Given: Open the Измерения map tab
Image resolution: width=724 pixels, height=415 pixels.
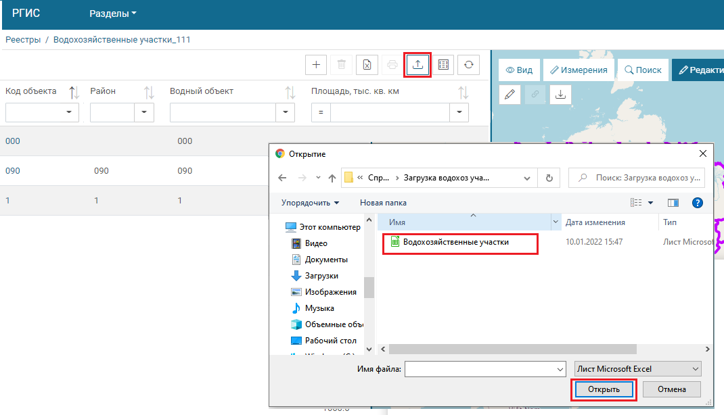Looking at the screenshot, I should pos(579,70).
